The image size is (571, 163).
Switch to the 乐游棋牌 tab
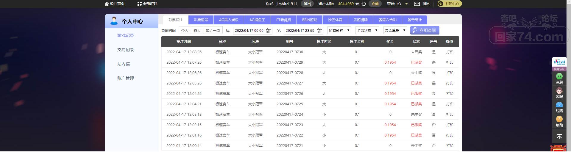coord(361,20)
